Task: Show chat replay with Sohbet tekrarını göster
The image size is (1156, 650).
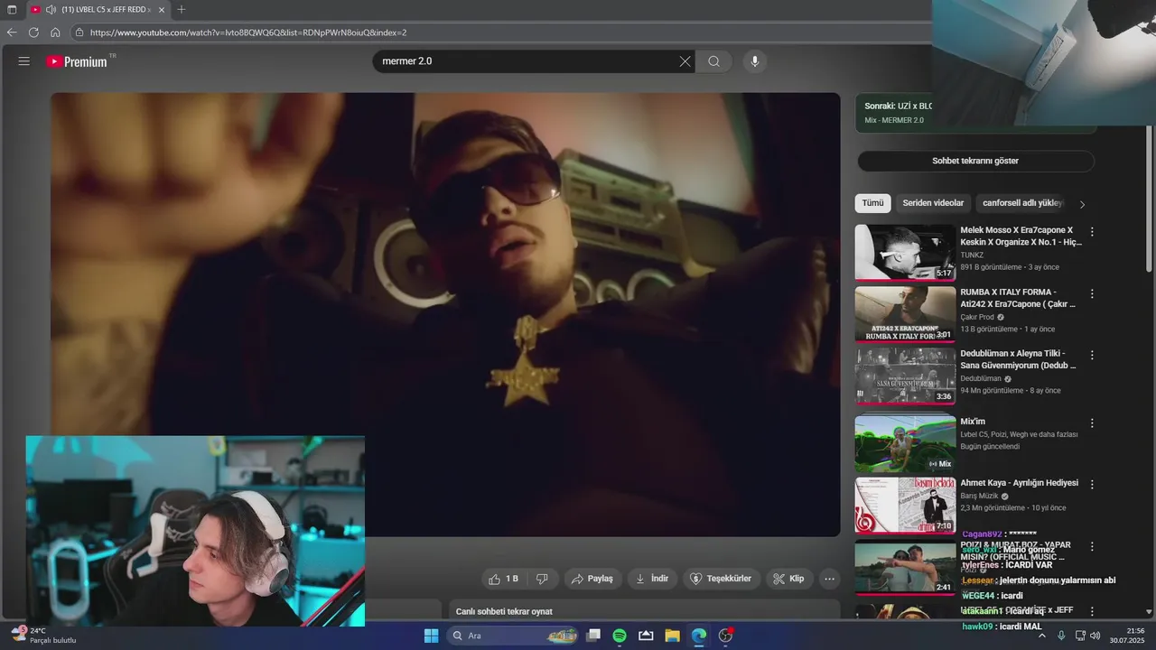Action: click(x=975, y=161)
